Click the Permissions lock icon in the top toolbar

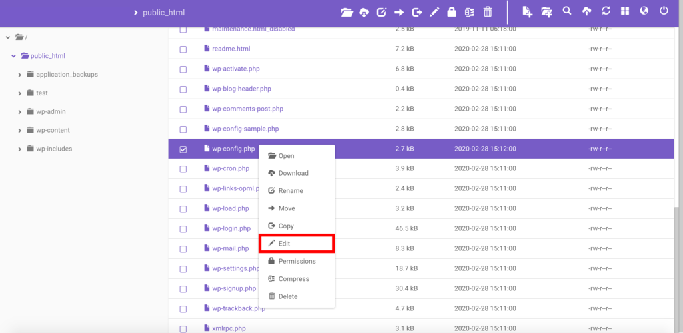tap(452, 12)
